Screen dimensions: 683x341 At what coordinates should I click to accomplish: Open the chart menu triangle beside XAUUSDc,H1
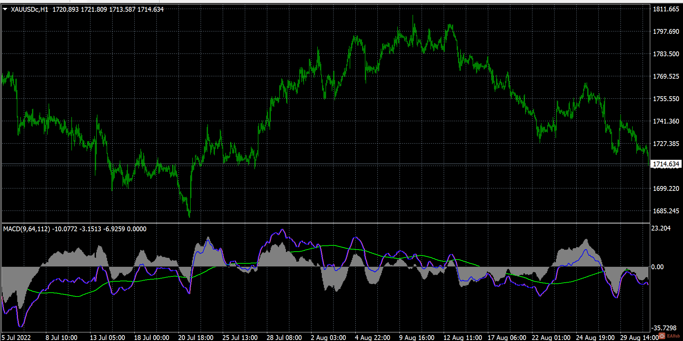pos(5,9)
